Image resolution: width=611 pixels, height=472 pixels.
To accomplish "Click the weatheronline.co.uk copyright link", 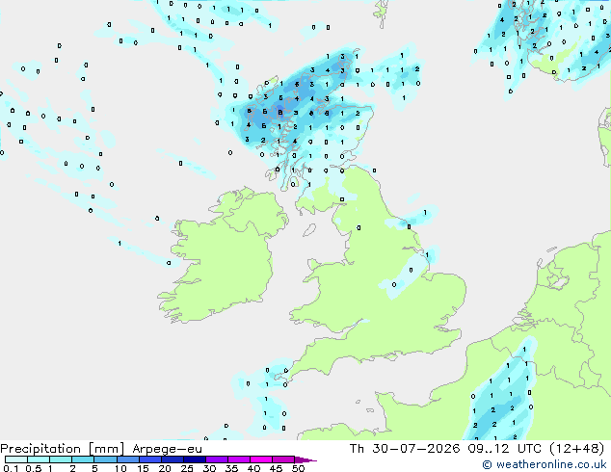I will point(545,464).
